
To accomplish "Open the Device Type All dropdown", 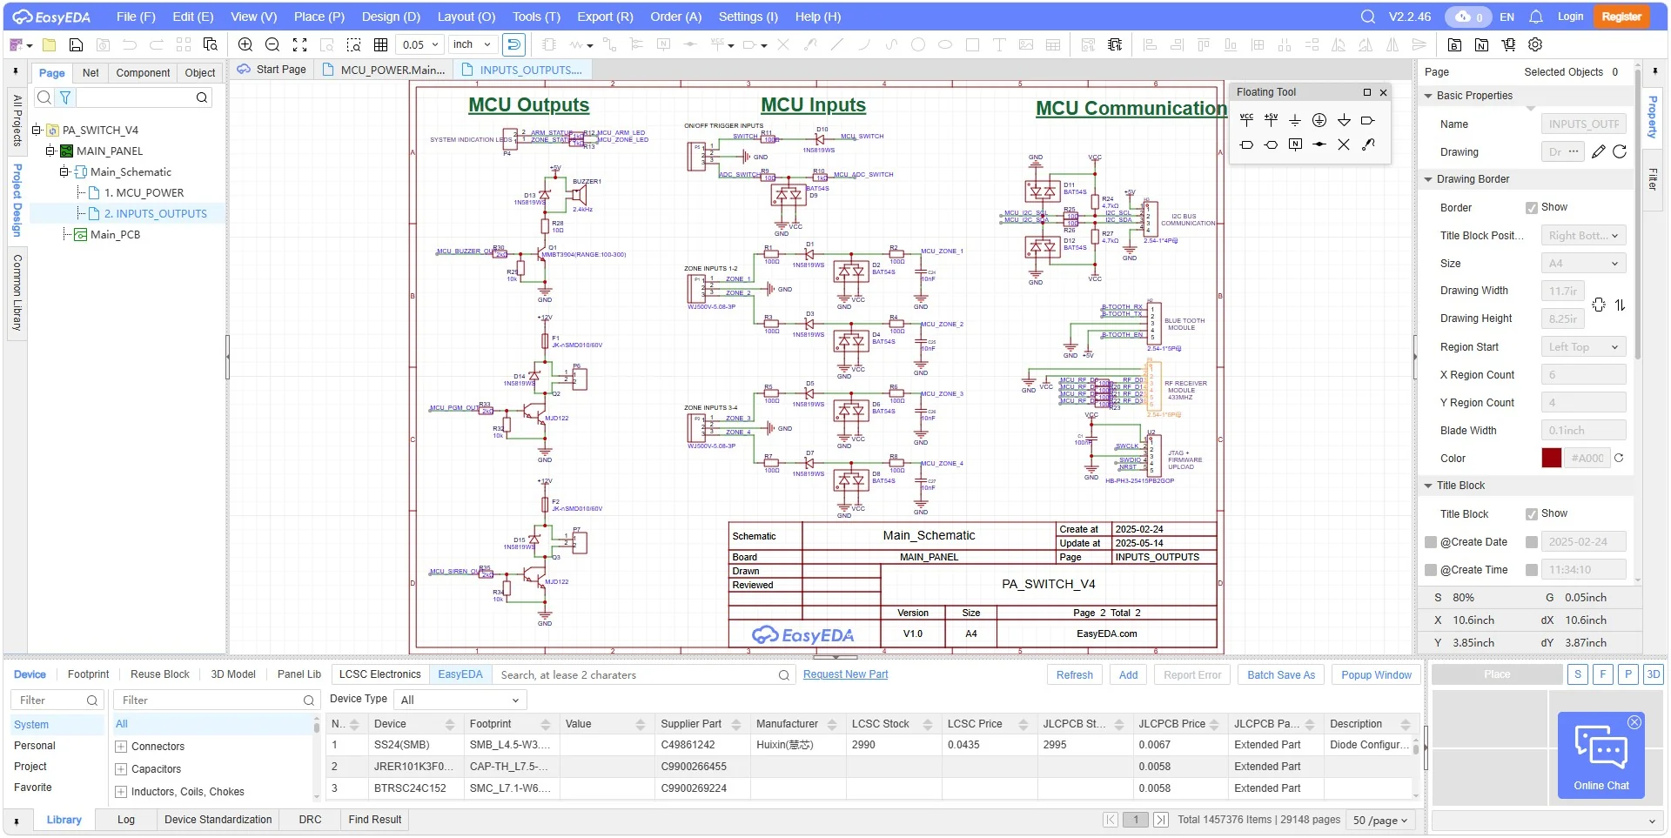I will tap(459, 699).
